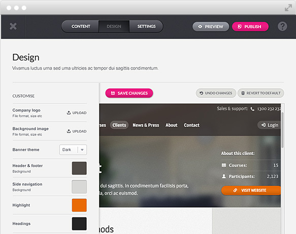Click Undo Changes button

pos(216,93)
